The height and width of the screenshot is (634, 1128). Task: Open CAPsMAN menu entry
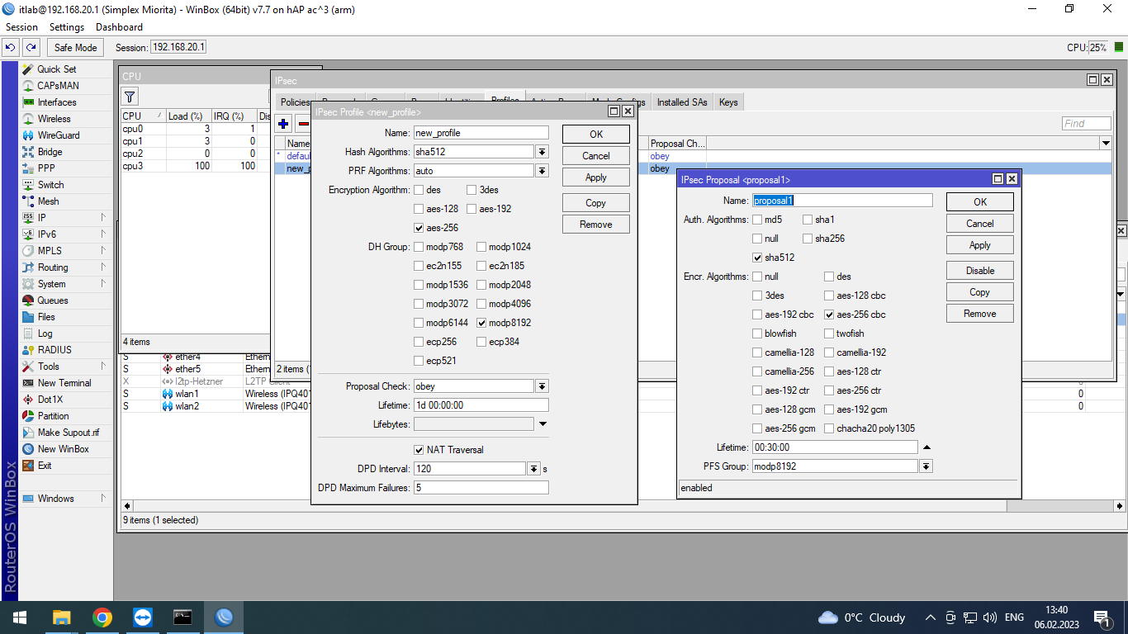coord(58,86)
